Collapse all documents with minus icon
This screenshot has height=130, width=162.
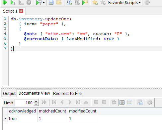coord(104,102)
